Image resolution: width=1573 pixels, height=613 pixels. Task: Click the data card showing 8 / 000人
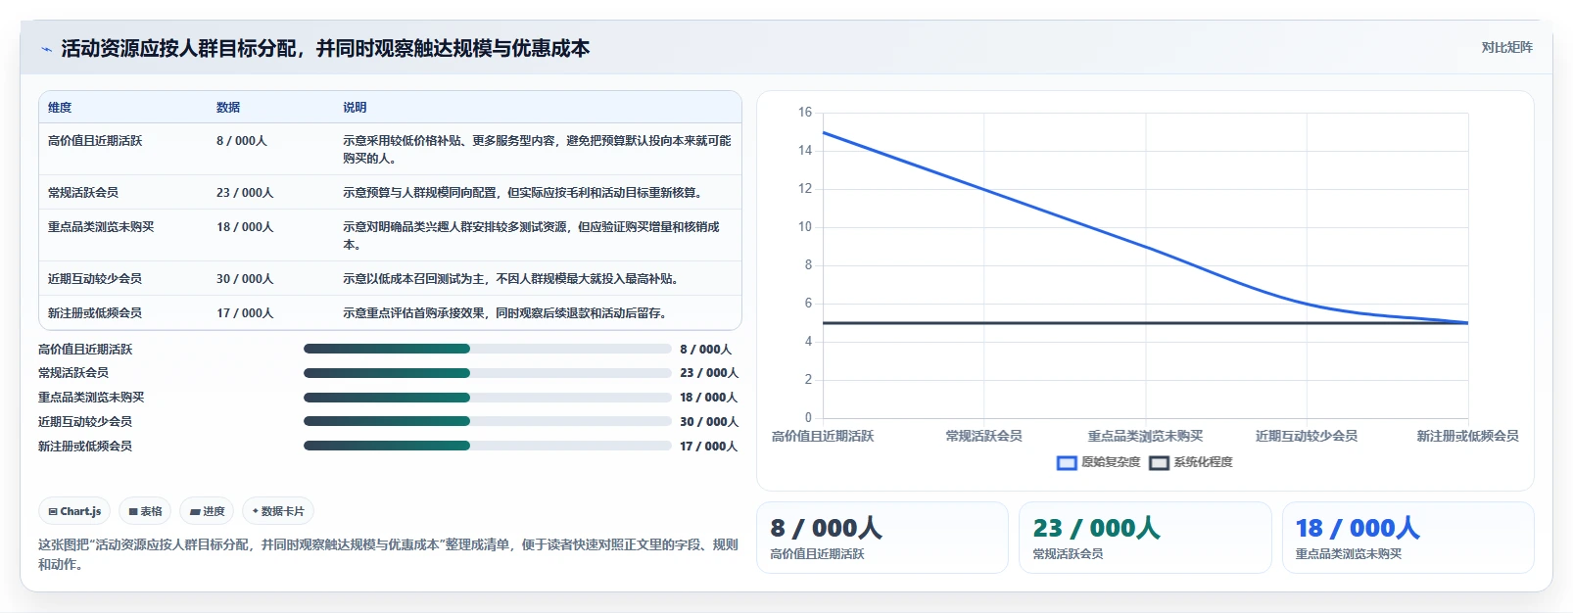882,538
